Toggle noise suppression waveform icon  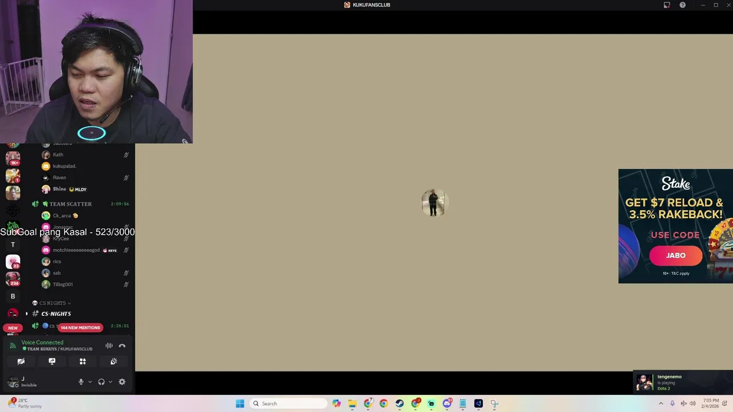[109, 346]
